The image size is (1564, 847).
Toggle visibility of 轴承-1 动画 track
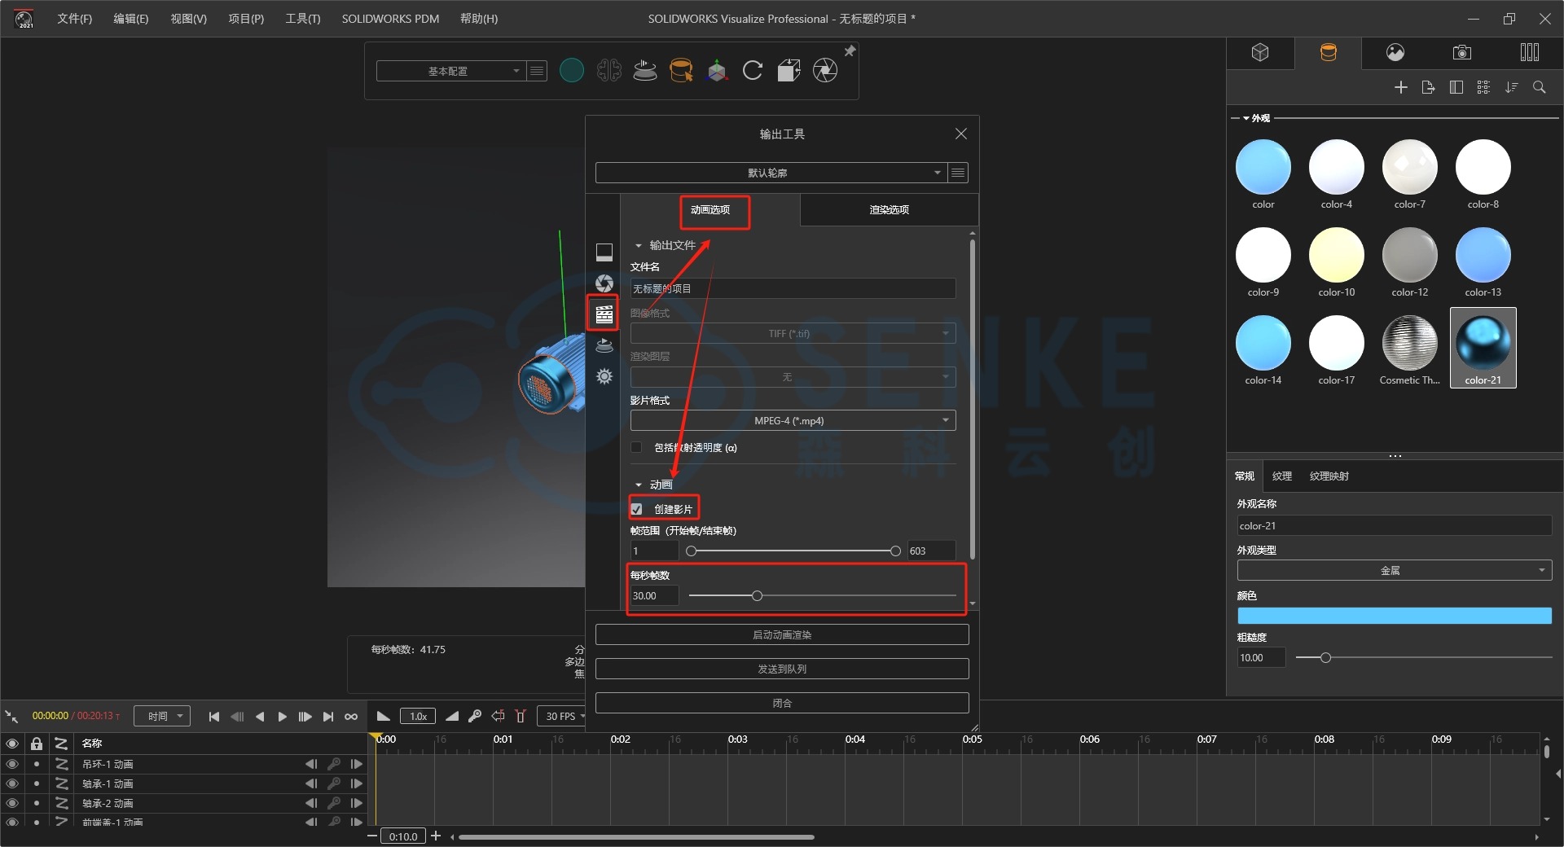12,783
